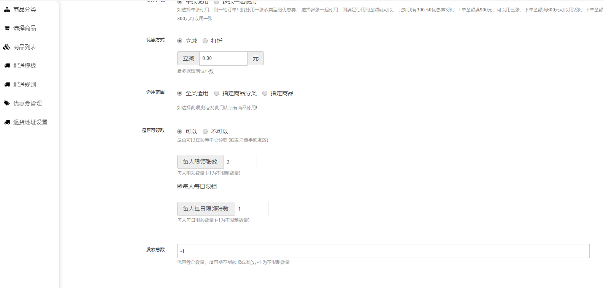This screenshot has width=603, height=288.
Task: Open the 优惠券管理 menu item
Action: click(x=27, y=103)
